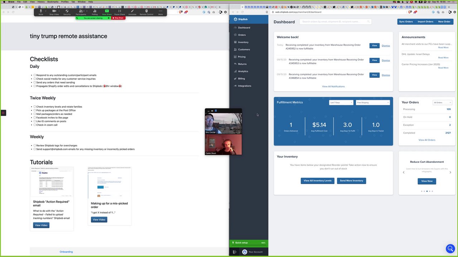Viewport: 458px width, 257px height.
Task: Open the 'All Orders' filter dropdown
Action: [442, 102]
